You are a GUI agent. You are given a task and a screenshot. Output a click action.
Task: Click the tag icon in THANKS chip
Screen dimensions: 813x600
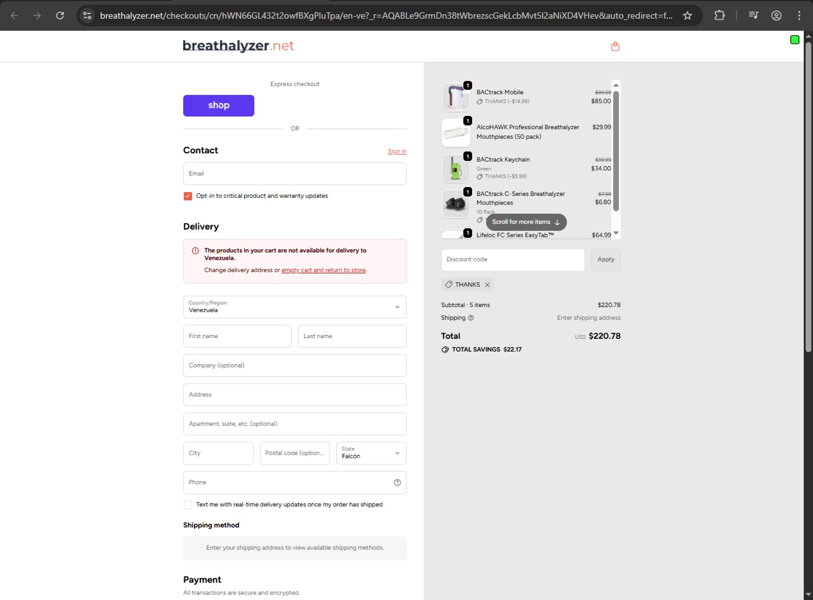(x=449, y=285)
